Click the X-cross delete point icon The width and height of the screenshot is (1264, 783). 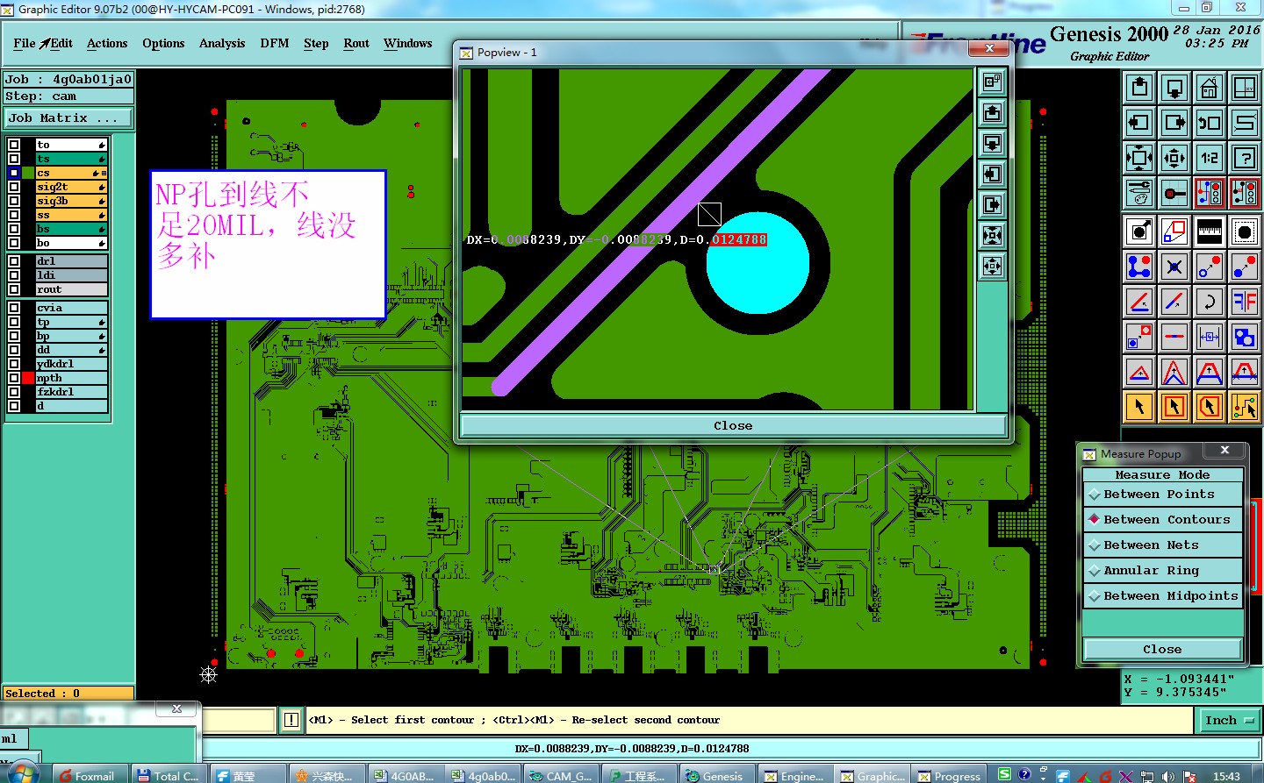click(1174, 267)
